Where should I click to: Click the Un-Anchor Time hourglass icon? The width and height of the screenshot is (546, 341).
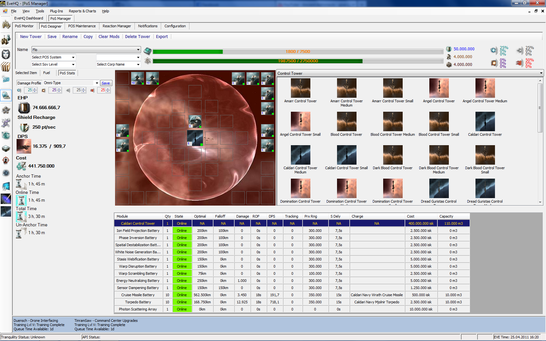[x=21, y=233]
